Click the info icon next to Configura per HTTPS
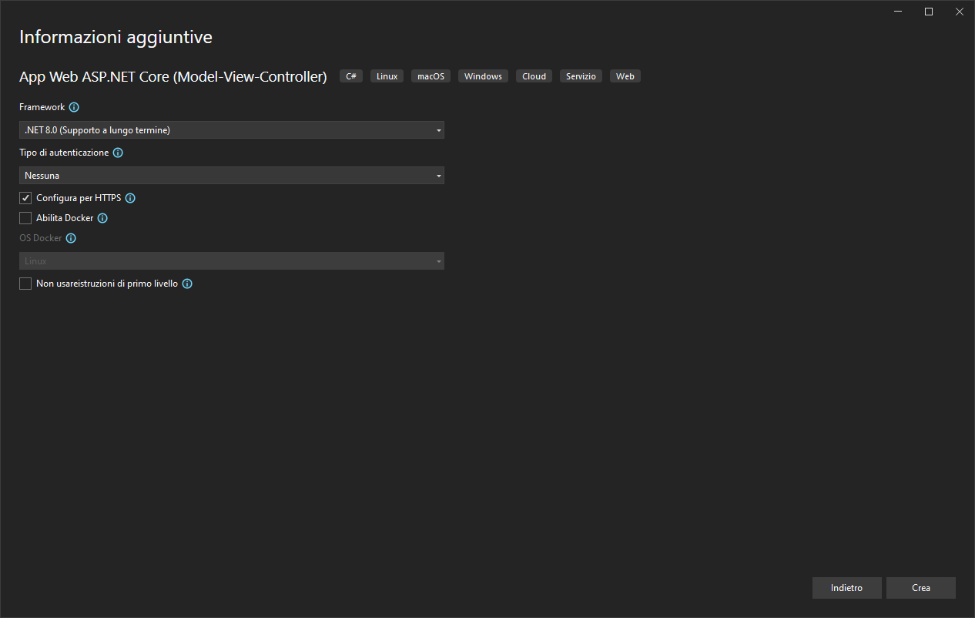Image resolution: width=975 pixels, height=618 pixels. pyautogui.click(x=130, y=198)
